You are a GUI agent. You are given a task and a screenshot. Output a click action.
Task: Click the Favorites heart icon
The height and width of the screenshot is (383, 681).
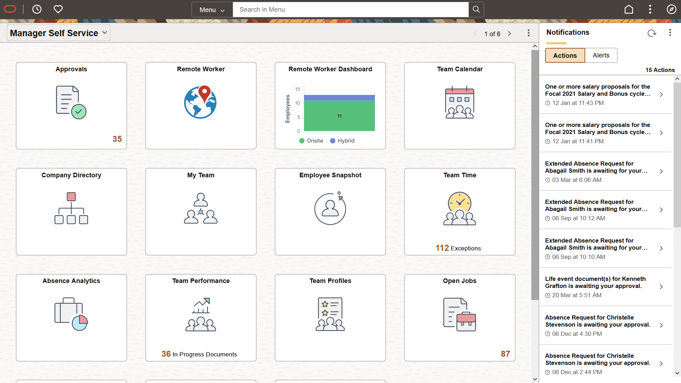(58, 10)
